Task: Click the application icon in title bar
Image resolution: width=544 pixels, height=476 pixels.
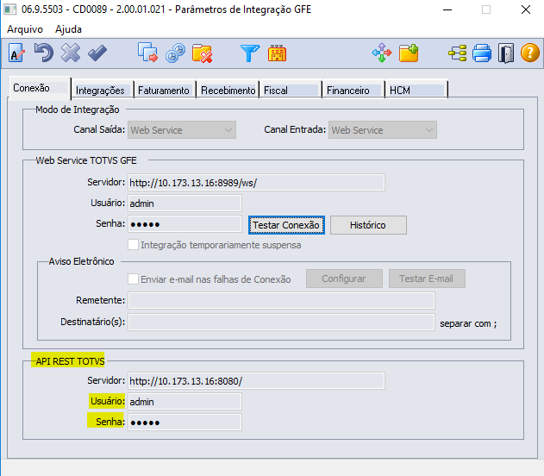Action: pyautogui.click(x=9, y=9)
